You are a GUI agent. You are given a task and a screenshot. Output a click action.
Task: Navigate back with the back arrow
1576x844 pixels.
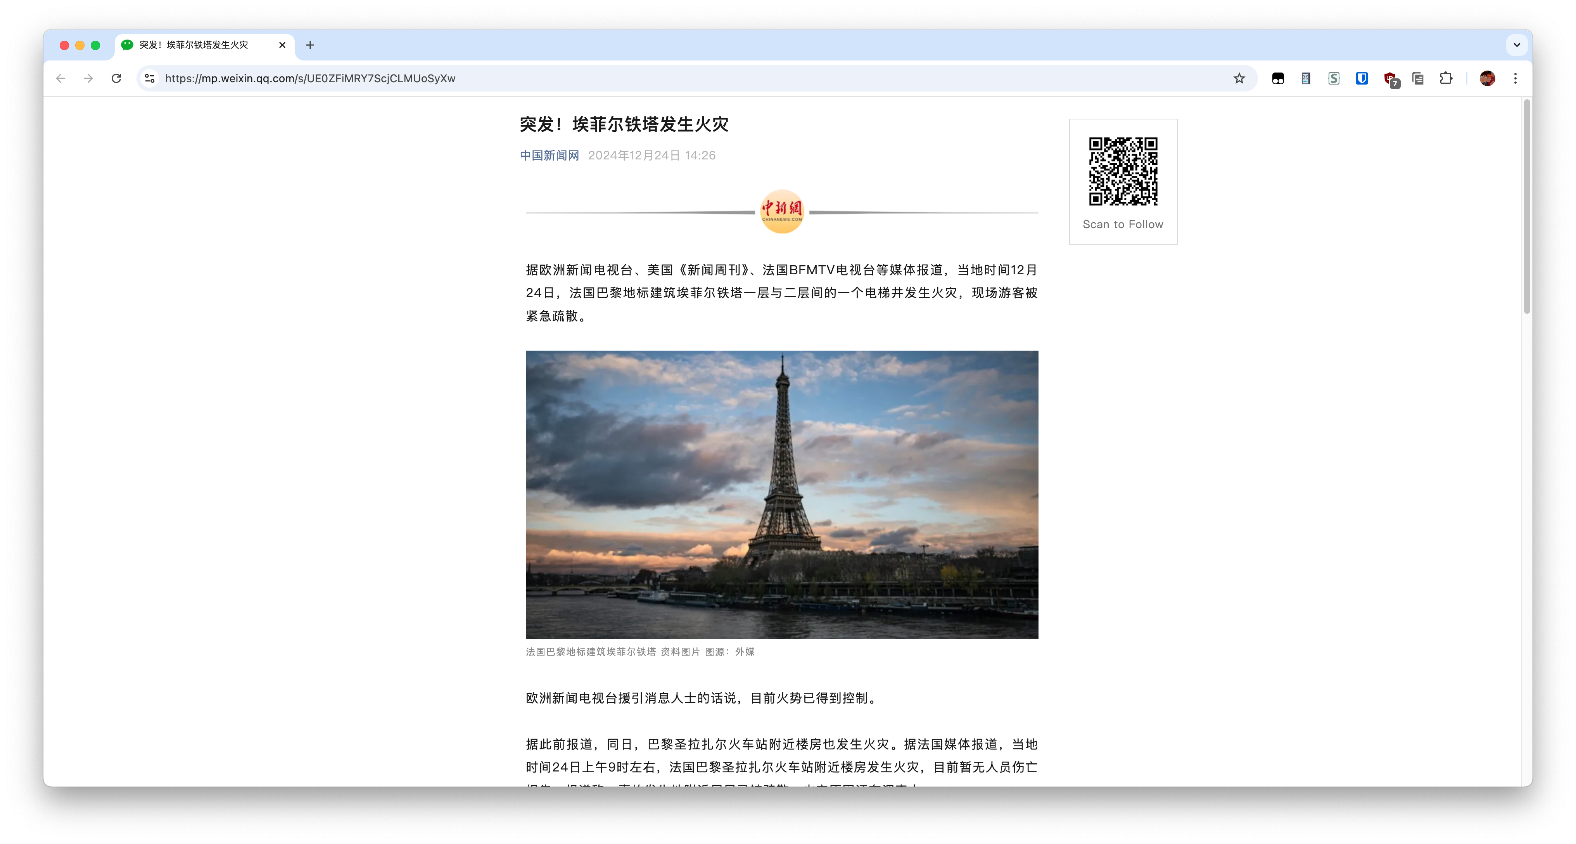60,78
